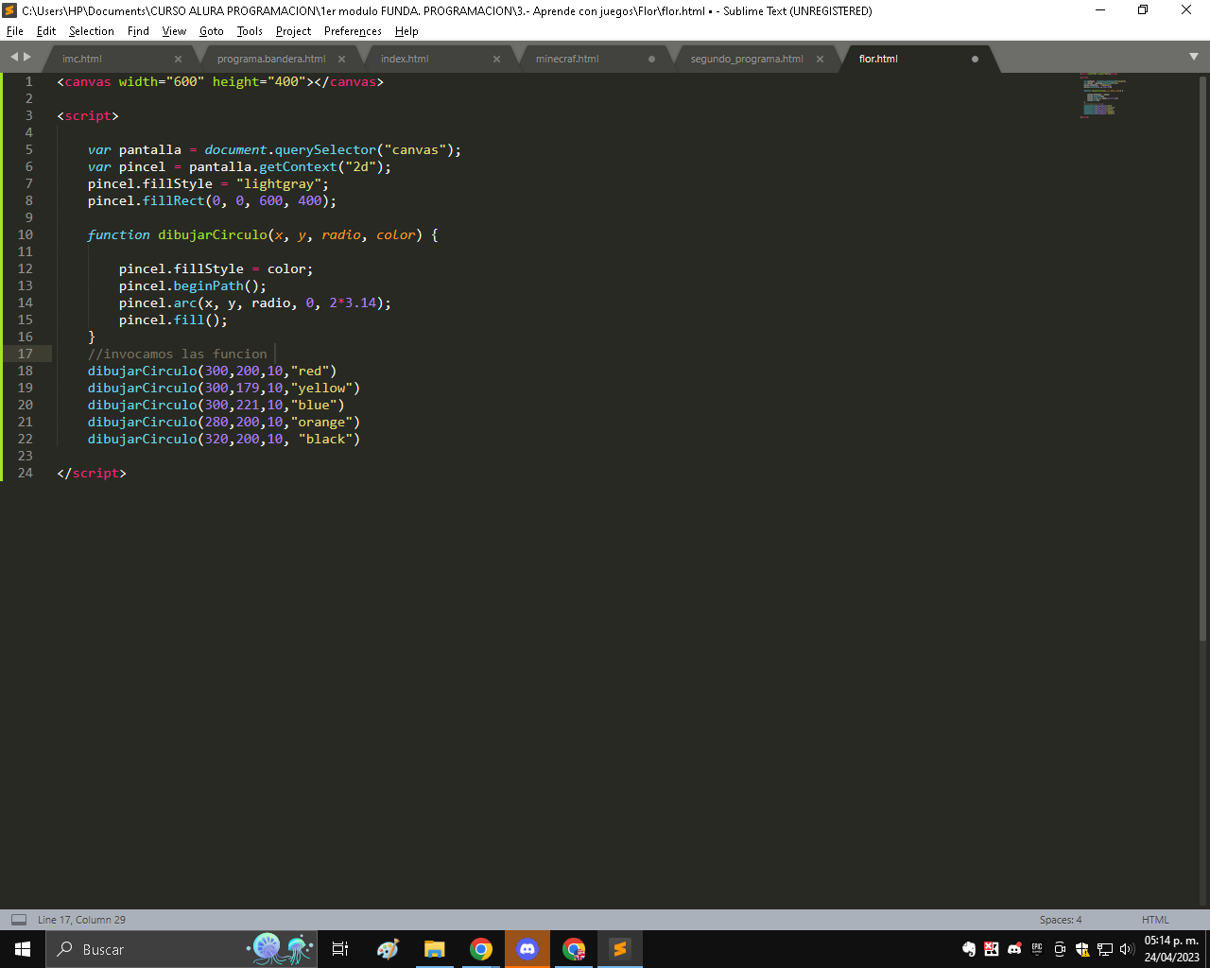
Task: Click the jellyfish search highlight icon
Action: tap(282, 949)
